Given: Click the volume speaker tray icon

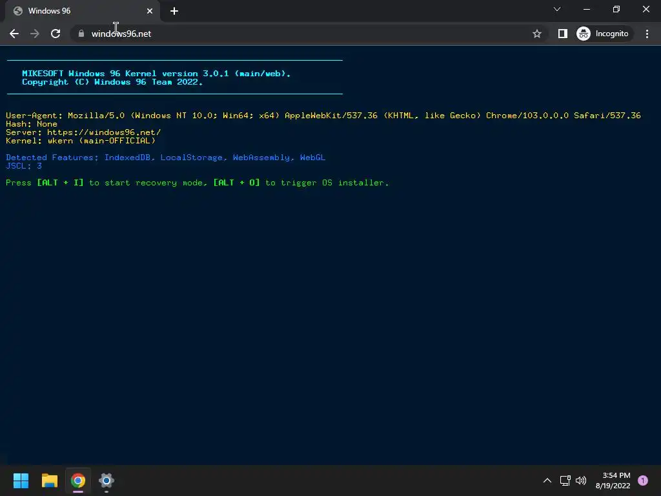Looking at the screenshot, I should [581, 480].
